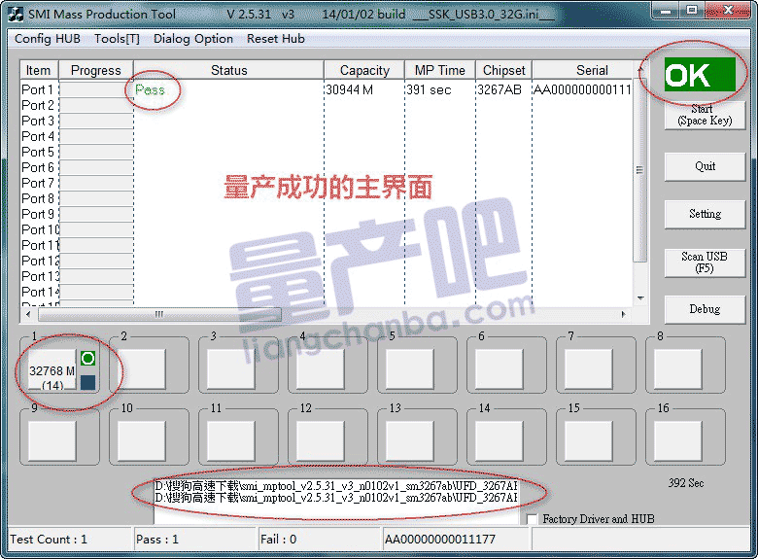The width and height of the screenshot is (758, 559).
Task: Click the Progress column header
Action: pos(95,70)
